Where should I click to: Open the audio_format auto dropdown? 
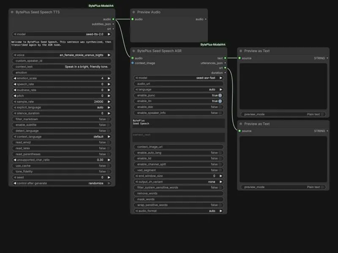tap(178, 211)
